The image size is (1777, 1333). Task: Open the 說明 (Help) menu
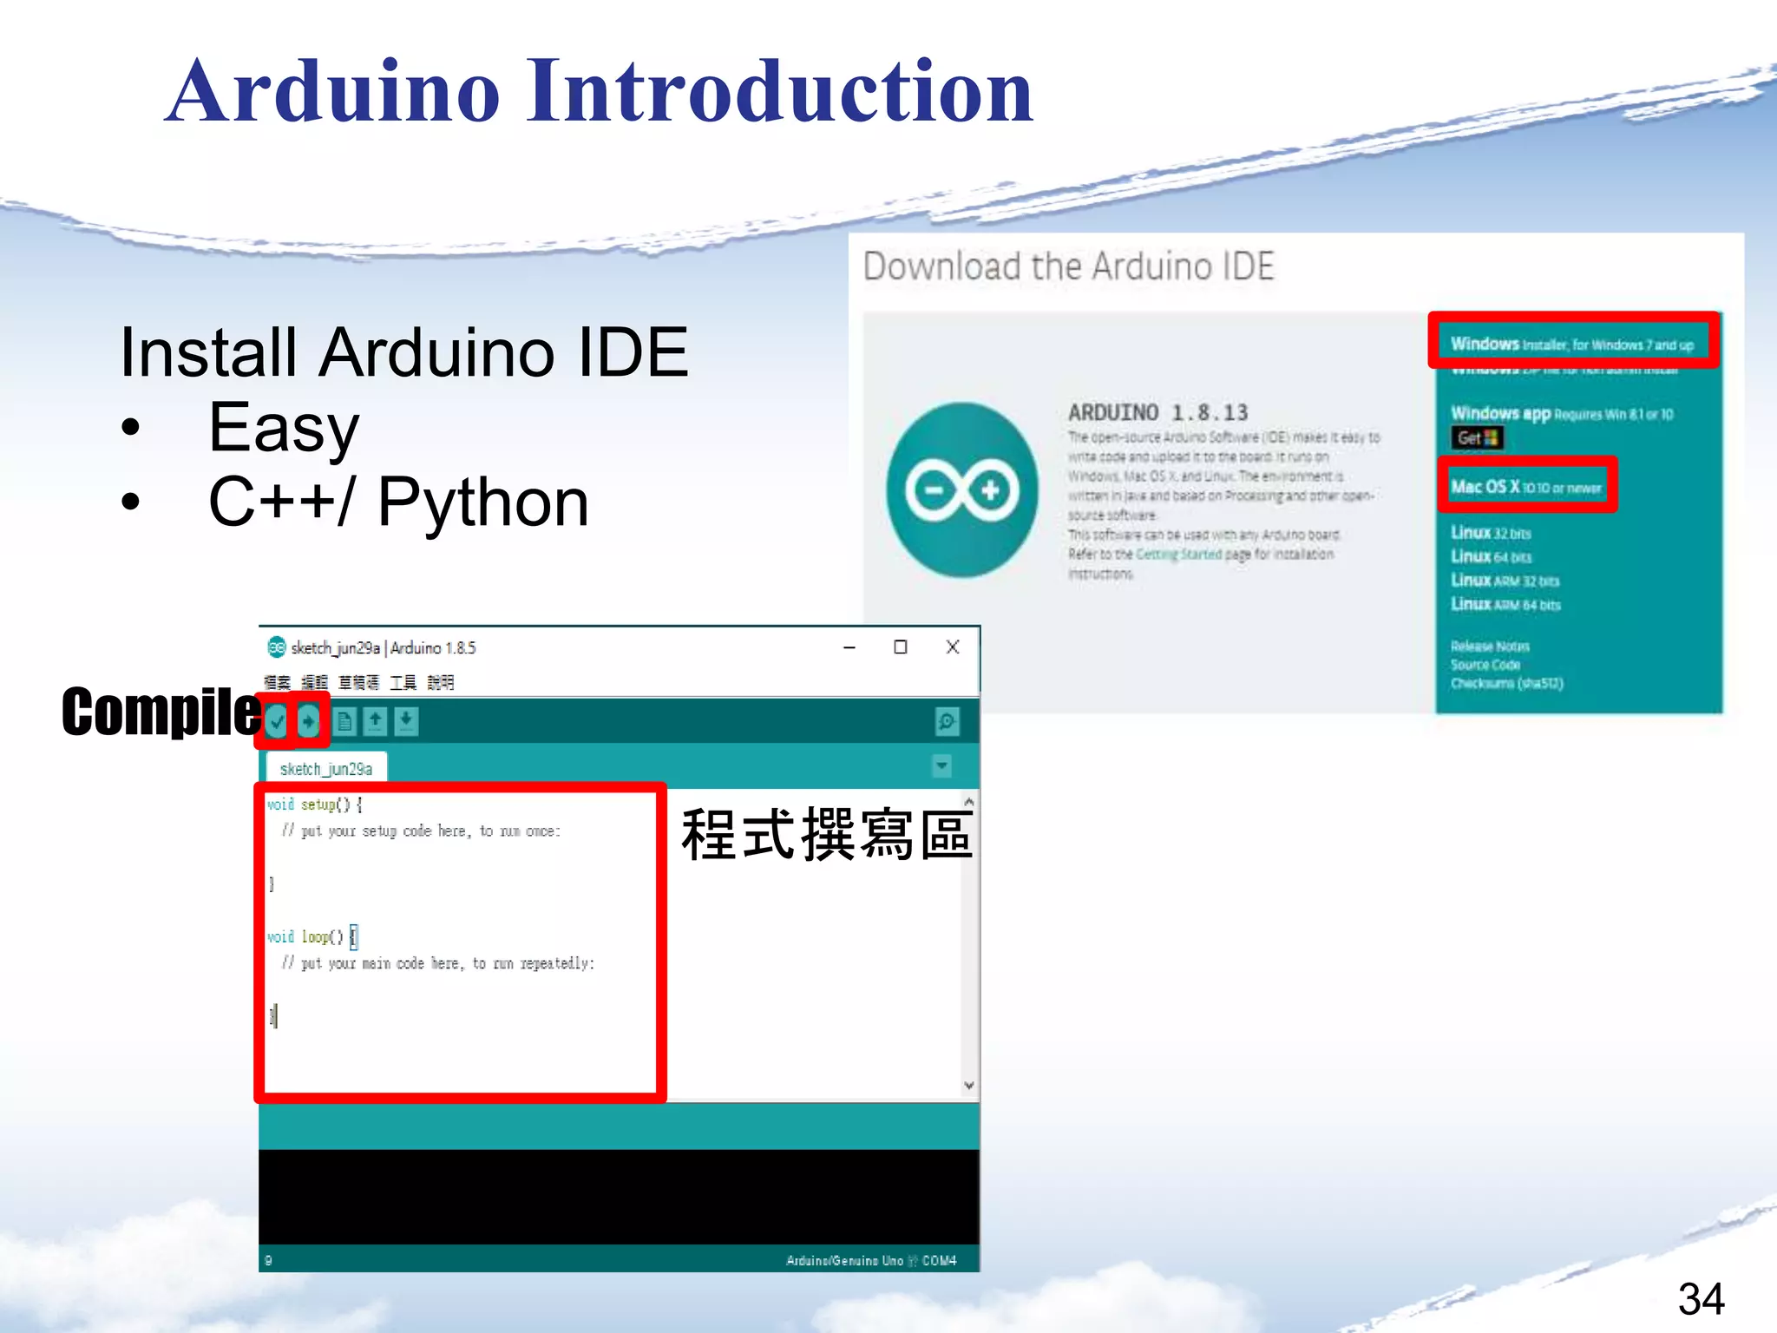[x=440, y=682]
